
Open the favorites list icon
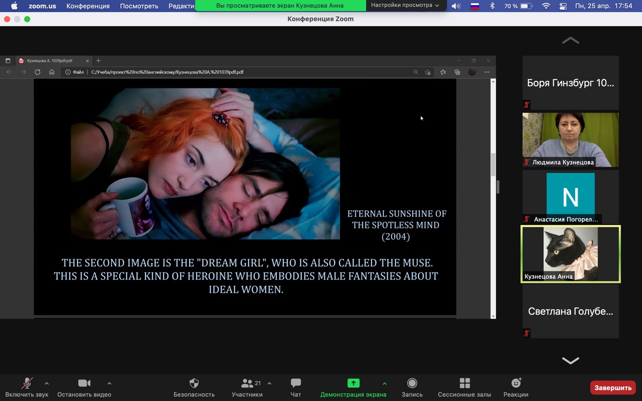pos(443,72)
